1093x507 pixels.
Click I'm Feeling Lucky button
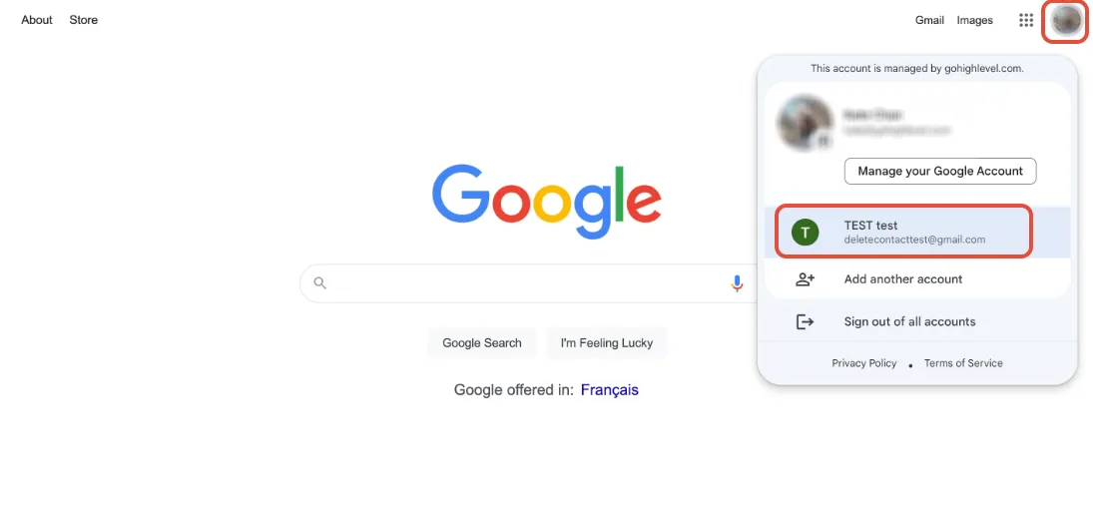607,343
